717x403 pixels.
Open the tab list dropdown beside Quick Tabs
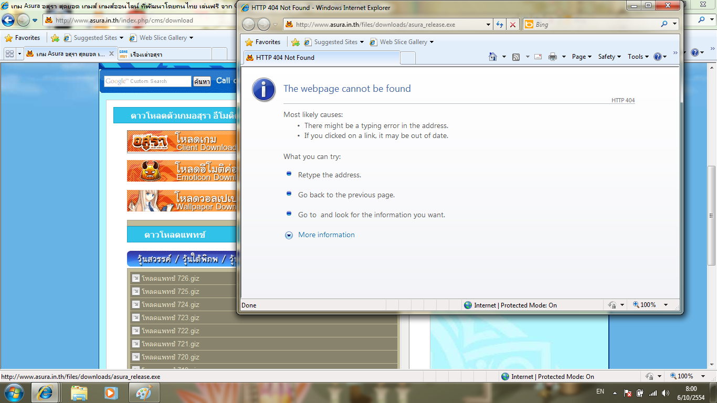tap(20, 54)
